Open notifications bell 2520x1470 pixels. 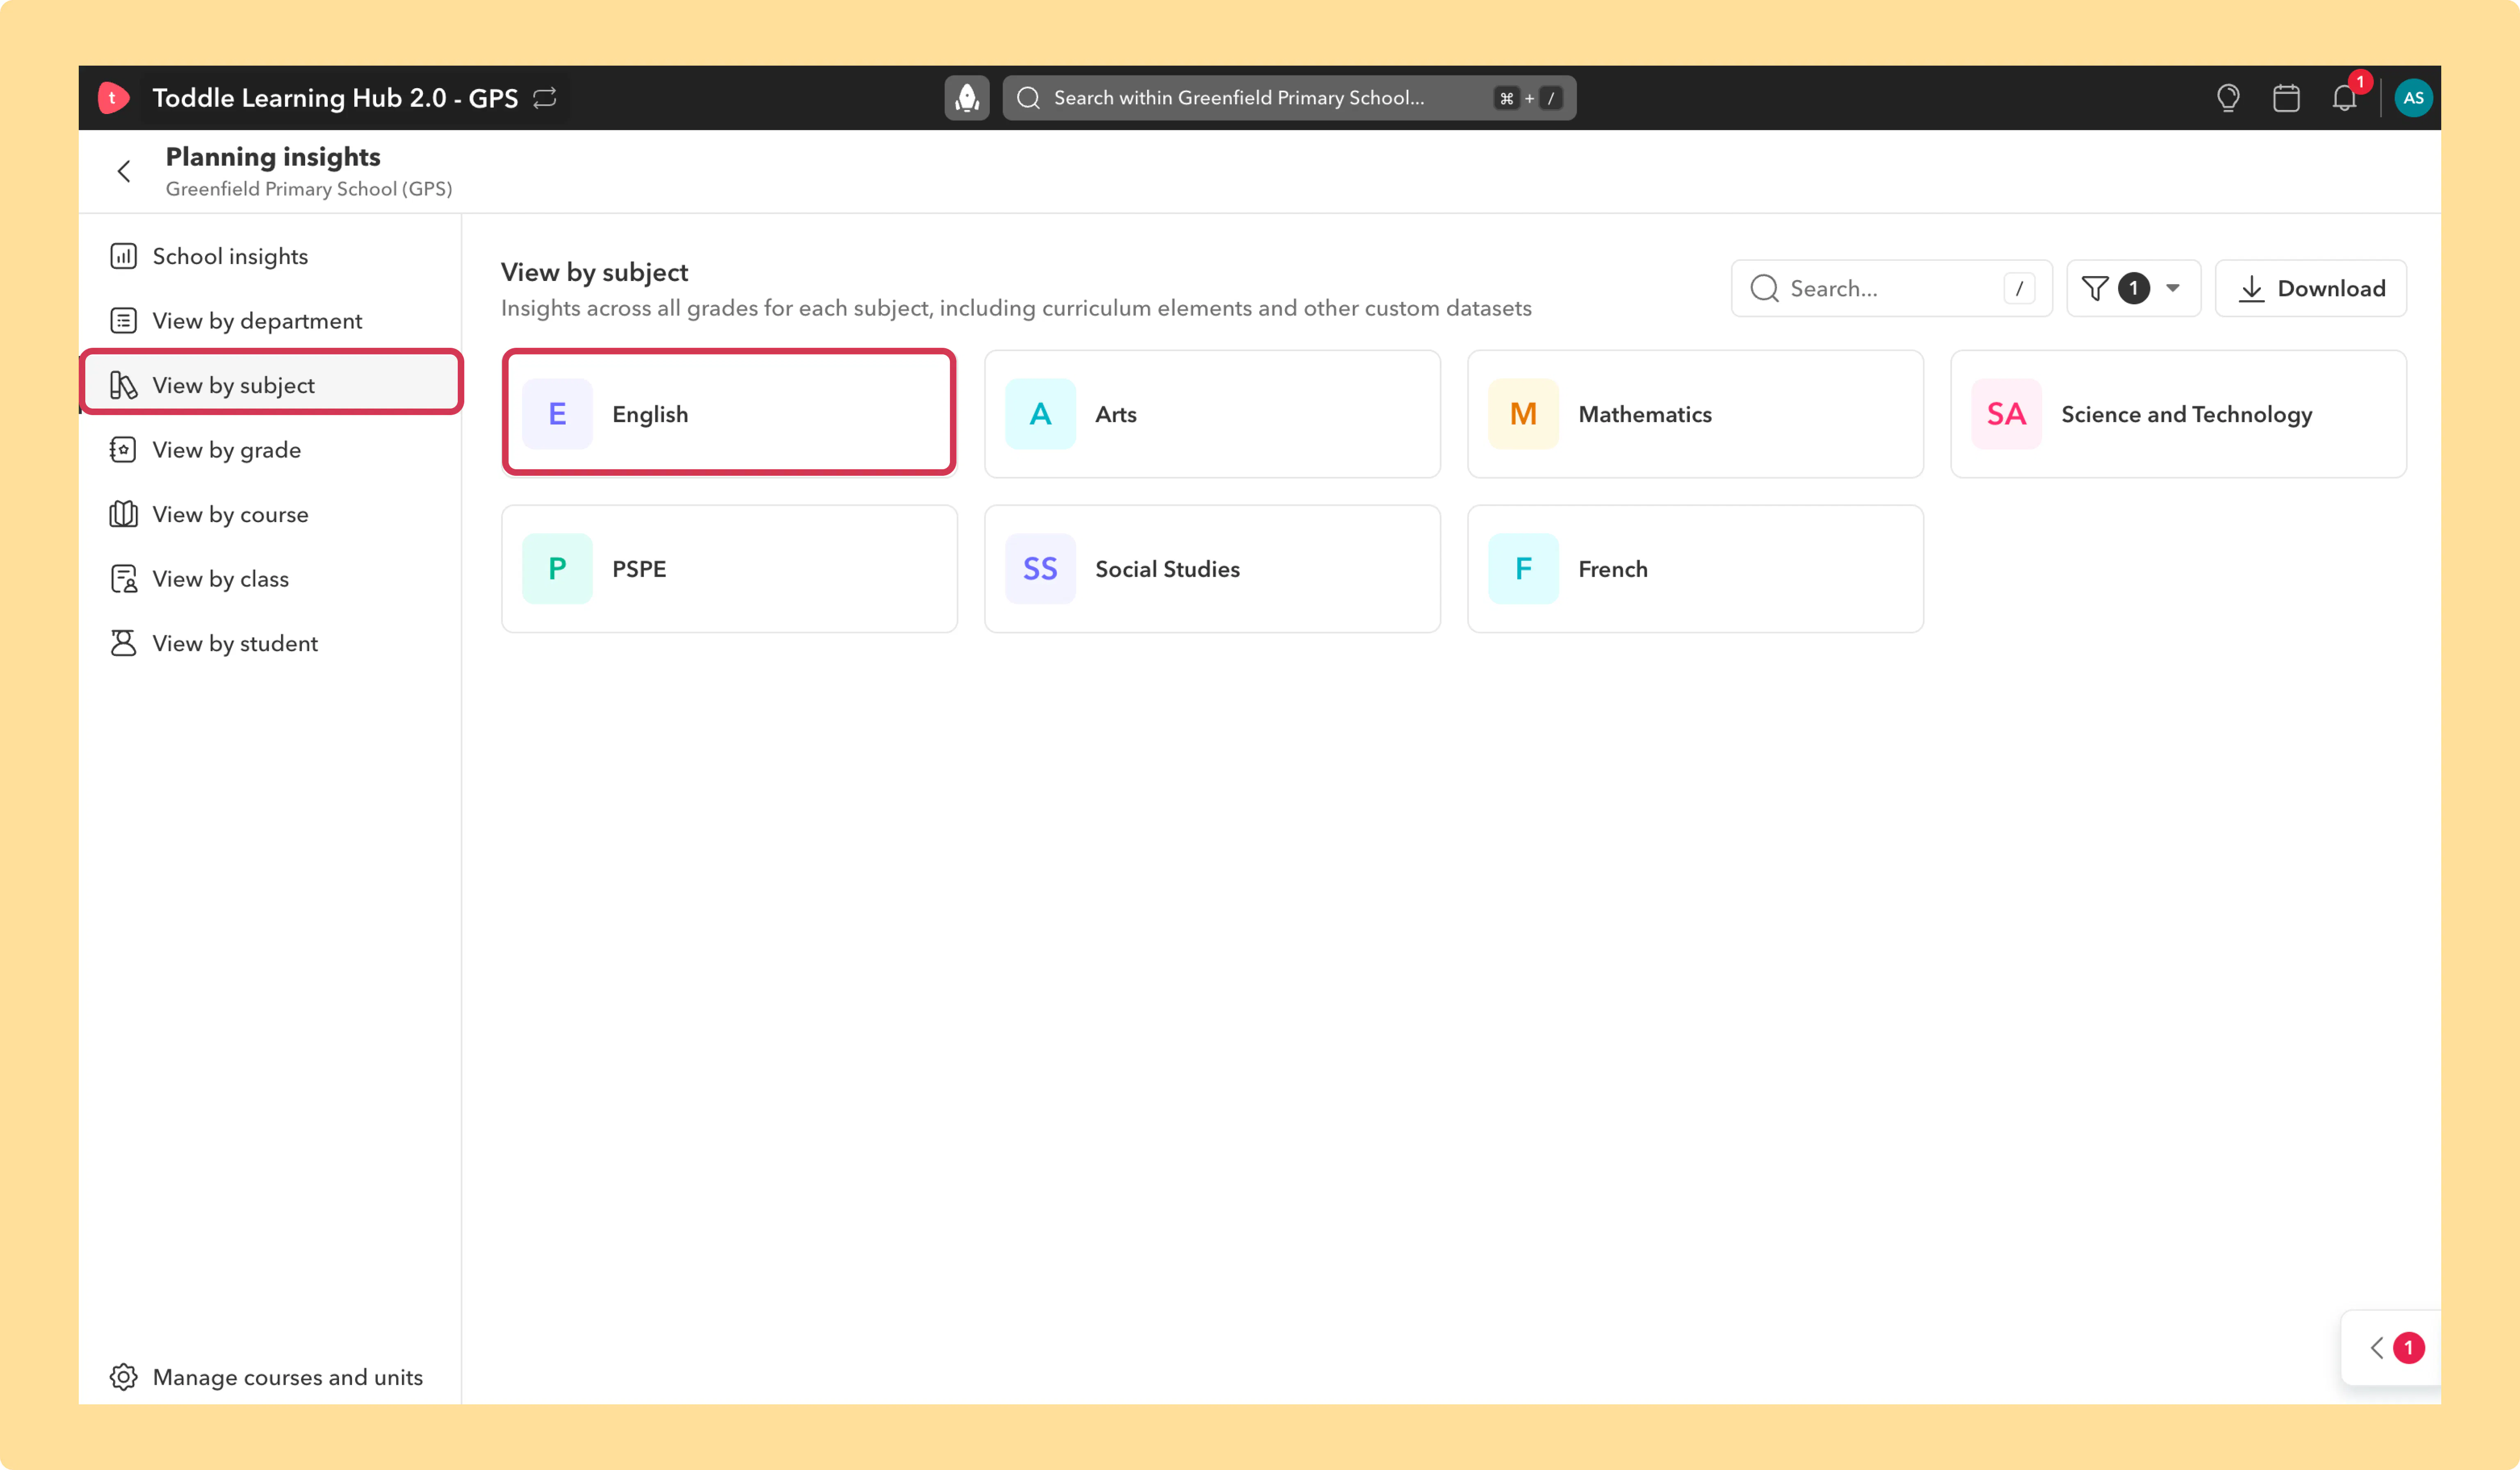[2344, 98]
